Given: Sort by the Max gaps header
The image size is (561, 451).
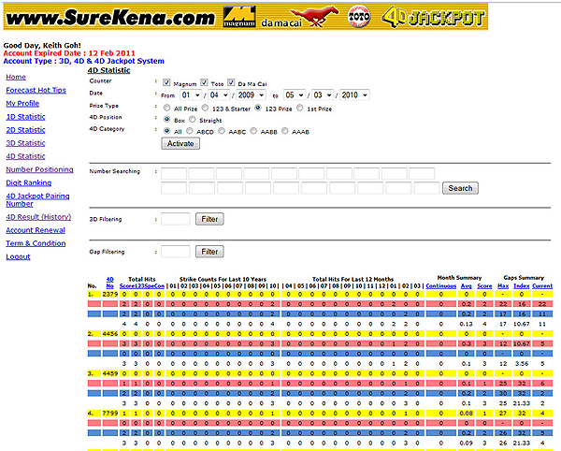Looking at the screenshot, I should 503,286.
